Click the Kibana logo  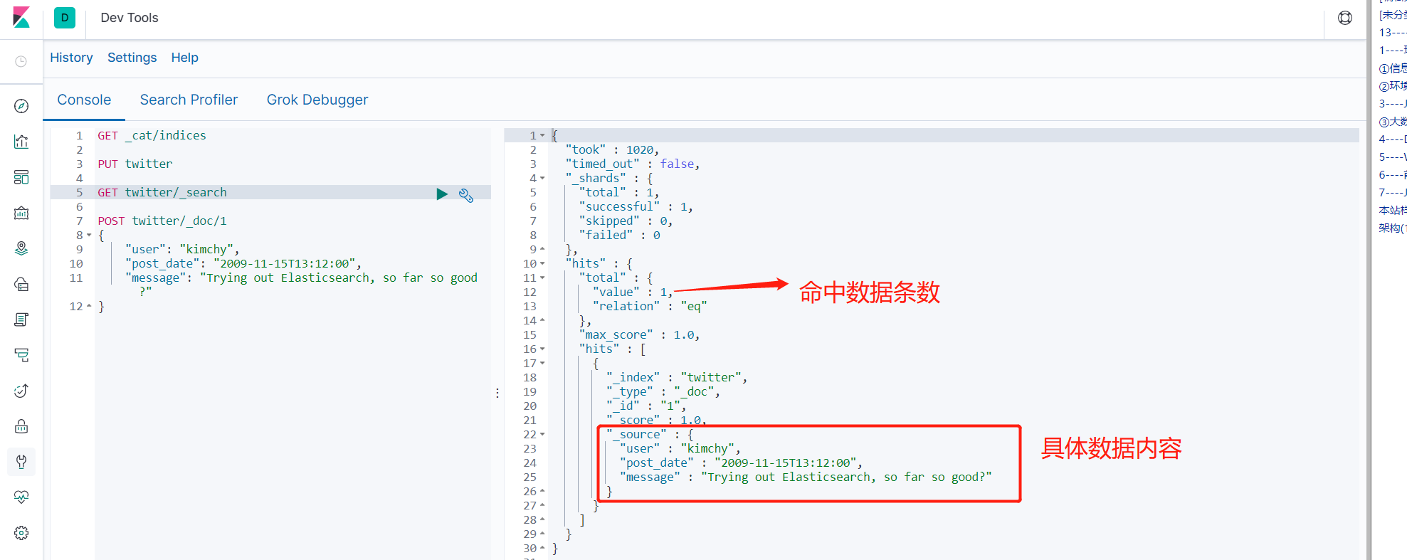[21, 18]
